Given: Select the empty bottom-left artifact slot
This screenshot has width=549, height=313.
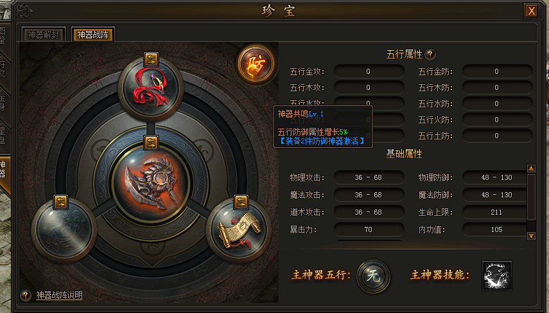Looking at the screenshot, I should tap(64, 229).
